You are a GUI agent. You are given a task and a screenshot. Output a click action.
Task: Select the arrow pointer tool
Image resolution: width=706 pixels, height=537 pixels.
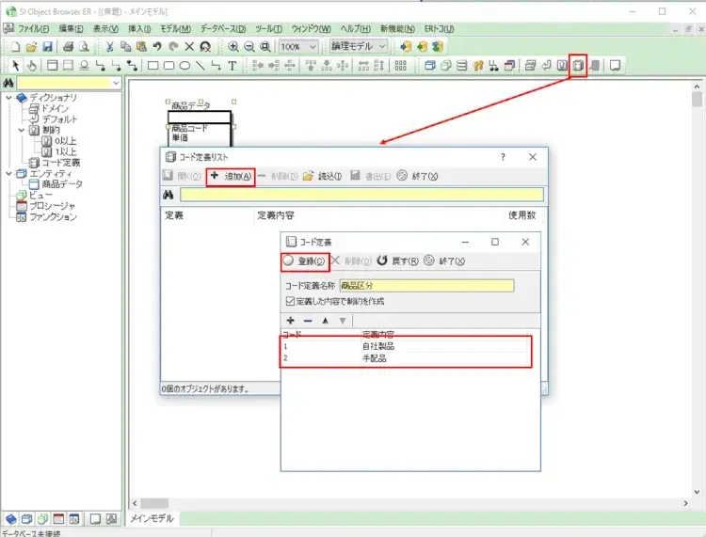coord(15,66)
